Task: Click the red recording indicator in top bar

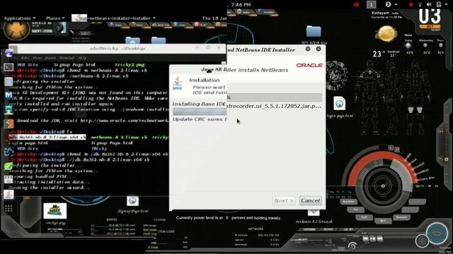Action: tap(411, 5)
